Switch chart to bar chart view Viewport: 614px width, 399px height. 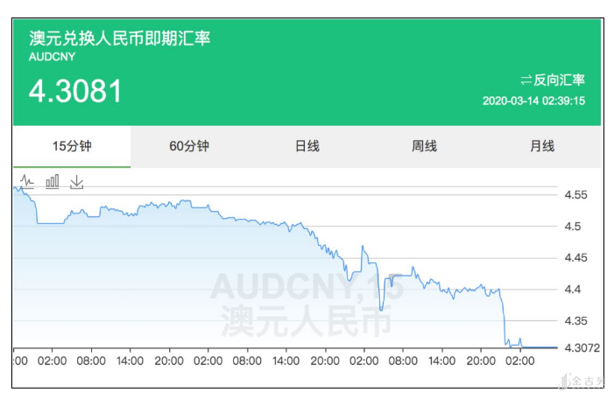click(52, 181)
